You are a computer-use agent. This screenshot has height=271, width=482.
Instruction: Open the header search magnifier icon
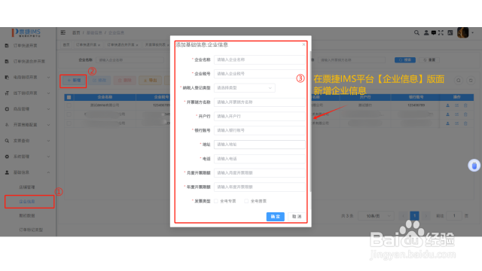click(416, 32)
